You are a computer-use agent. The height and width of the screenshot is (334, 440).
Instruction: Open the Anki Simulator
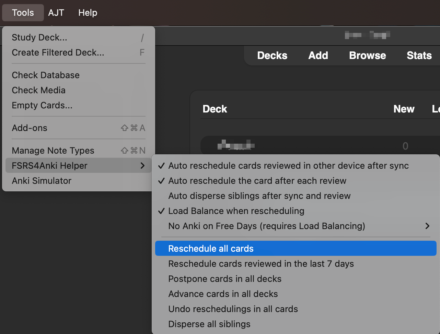pos(42,181)
